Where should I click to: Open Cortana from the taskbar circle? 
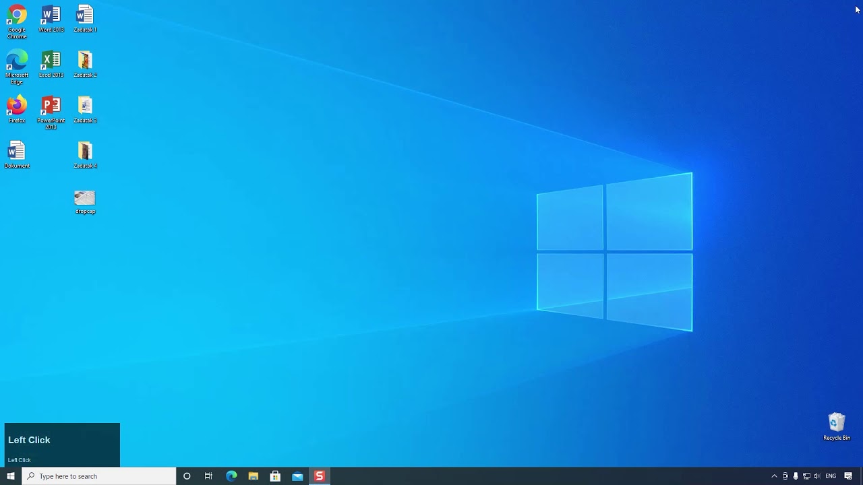(x=187, y=476)
